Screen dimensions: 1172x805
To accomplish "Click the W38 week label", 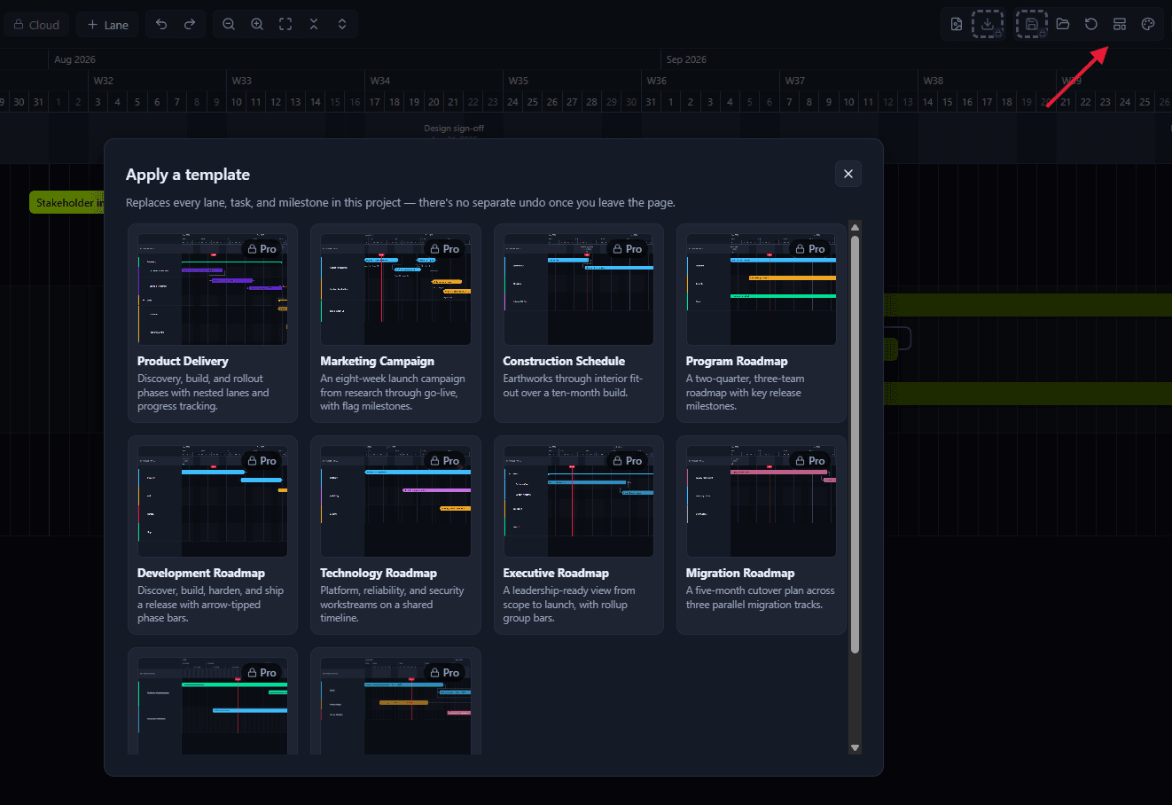I will tap(934, 81).
